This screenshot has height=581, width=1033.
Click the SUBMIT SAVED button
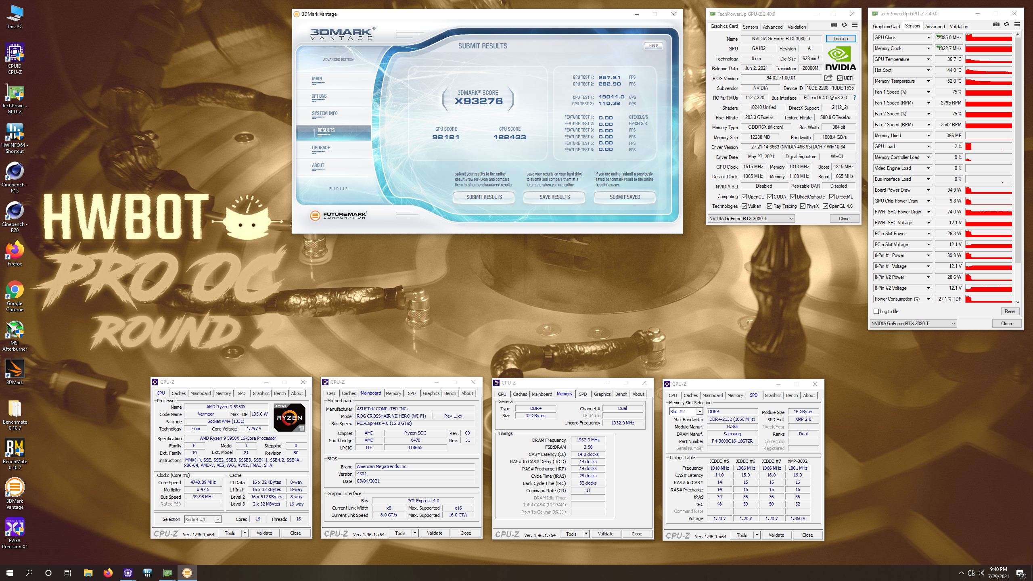pyautogui.click(x=625, y=197)
